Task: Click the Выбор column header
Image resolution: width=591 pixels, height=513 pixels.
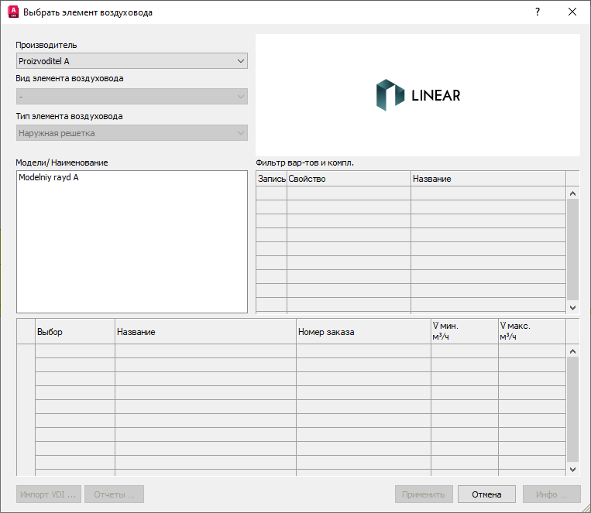Action: pos(75,331)
